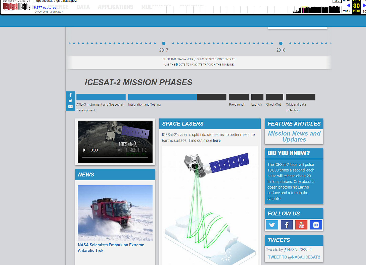Screen dimensions: 366x265
Task: Click the Check-Out phase bar
Action: point(274,97)
